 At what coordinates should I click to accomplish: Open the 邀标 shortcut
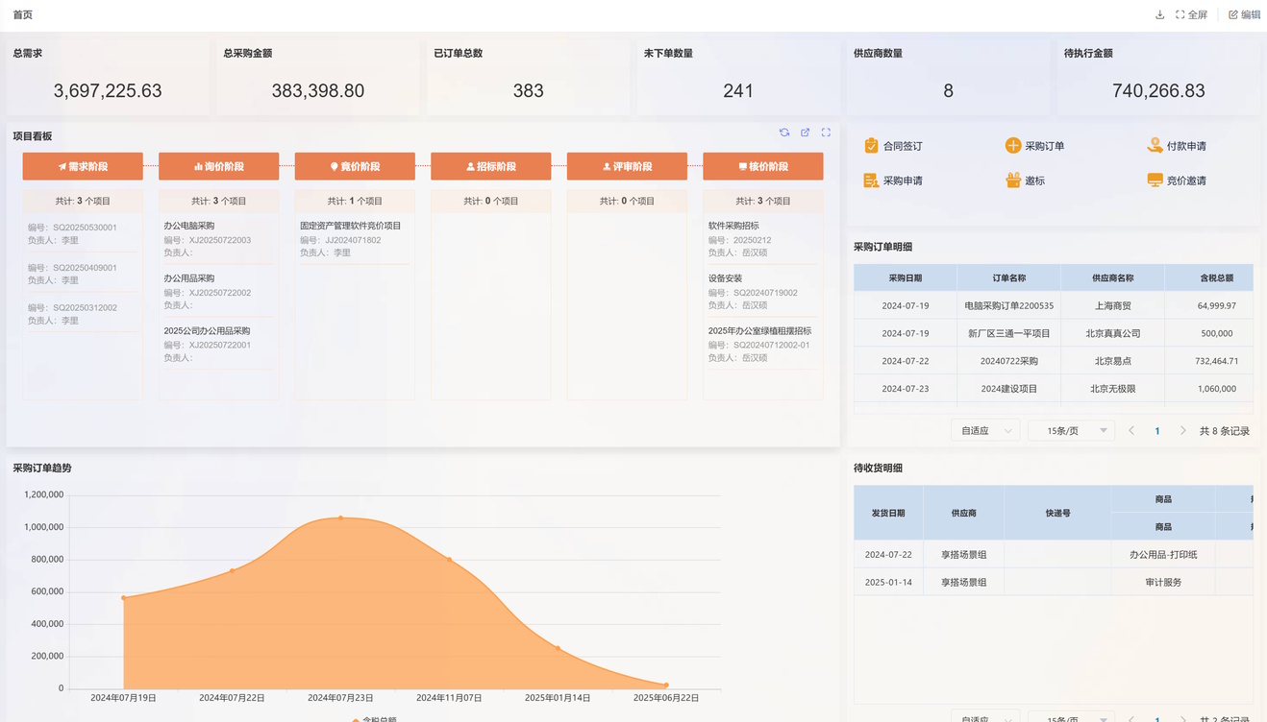[1025, 180]
